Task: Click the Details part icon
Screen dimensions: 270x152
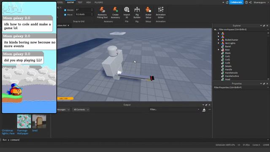Action: (x=223, y=66)
